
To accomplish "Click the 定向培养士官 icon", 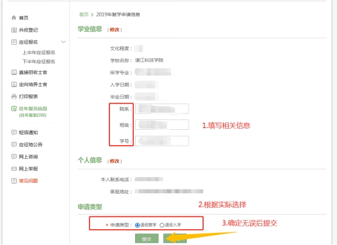I will click(14, 84).
